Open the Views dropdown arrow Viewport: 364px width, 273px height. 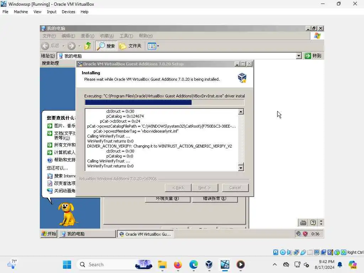coord(158,46)
